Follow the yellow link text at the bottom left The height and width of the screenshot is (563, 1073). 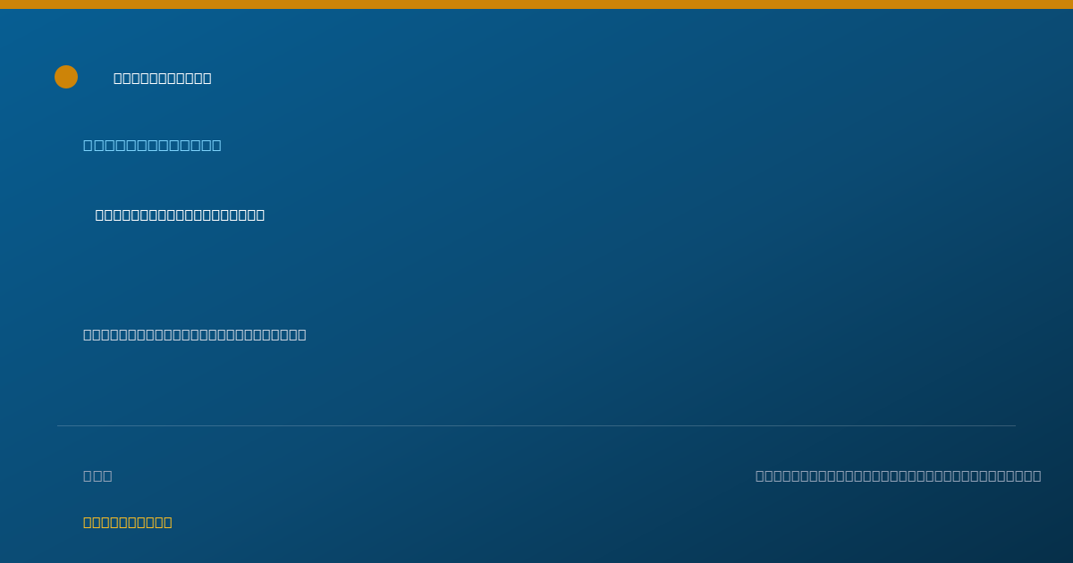coord(128,522)
